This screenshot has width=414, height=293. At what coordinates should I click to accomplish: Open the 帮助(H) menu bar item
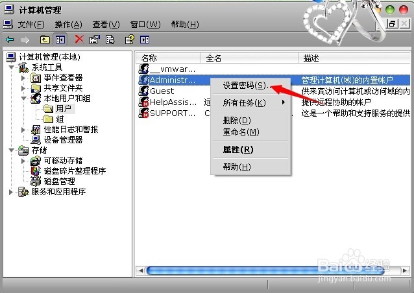pyautogui.click(x=185, y=25)
